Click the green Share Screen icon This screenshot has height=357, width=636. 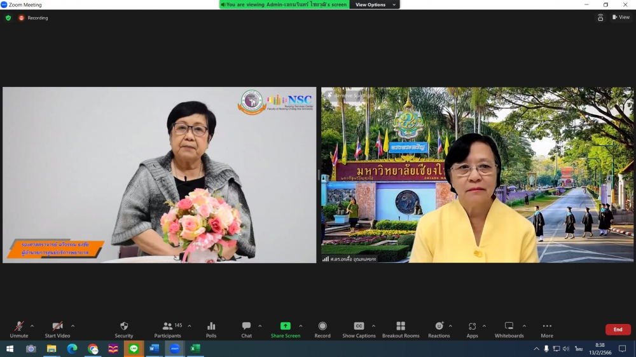(x=285, y=327)
